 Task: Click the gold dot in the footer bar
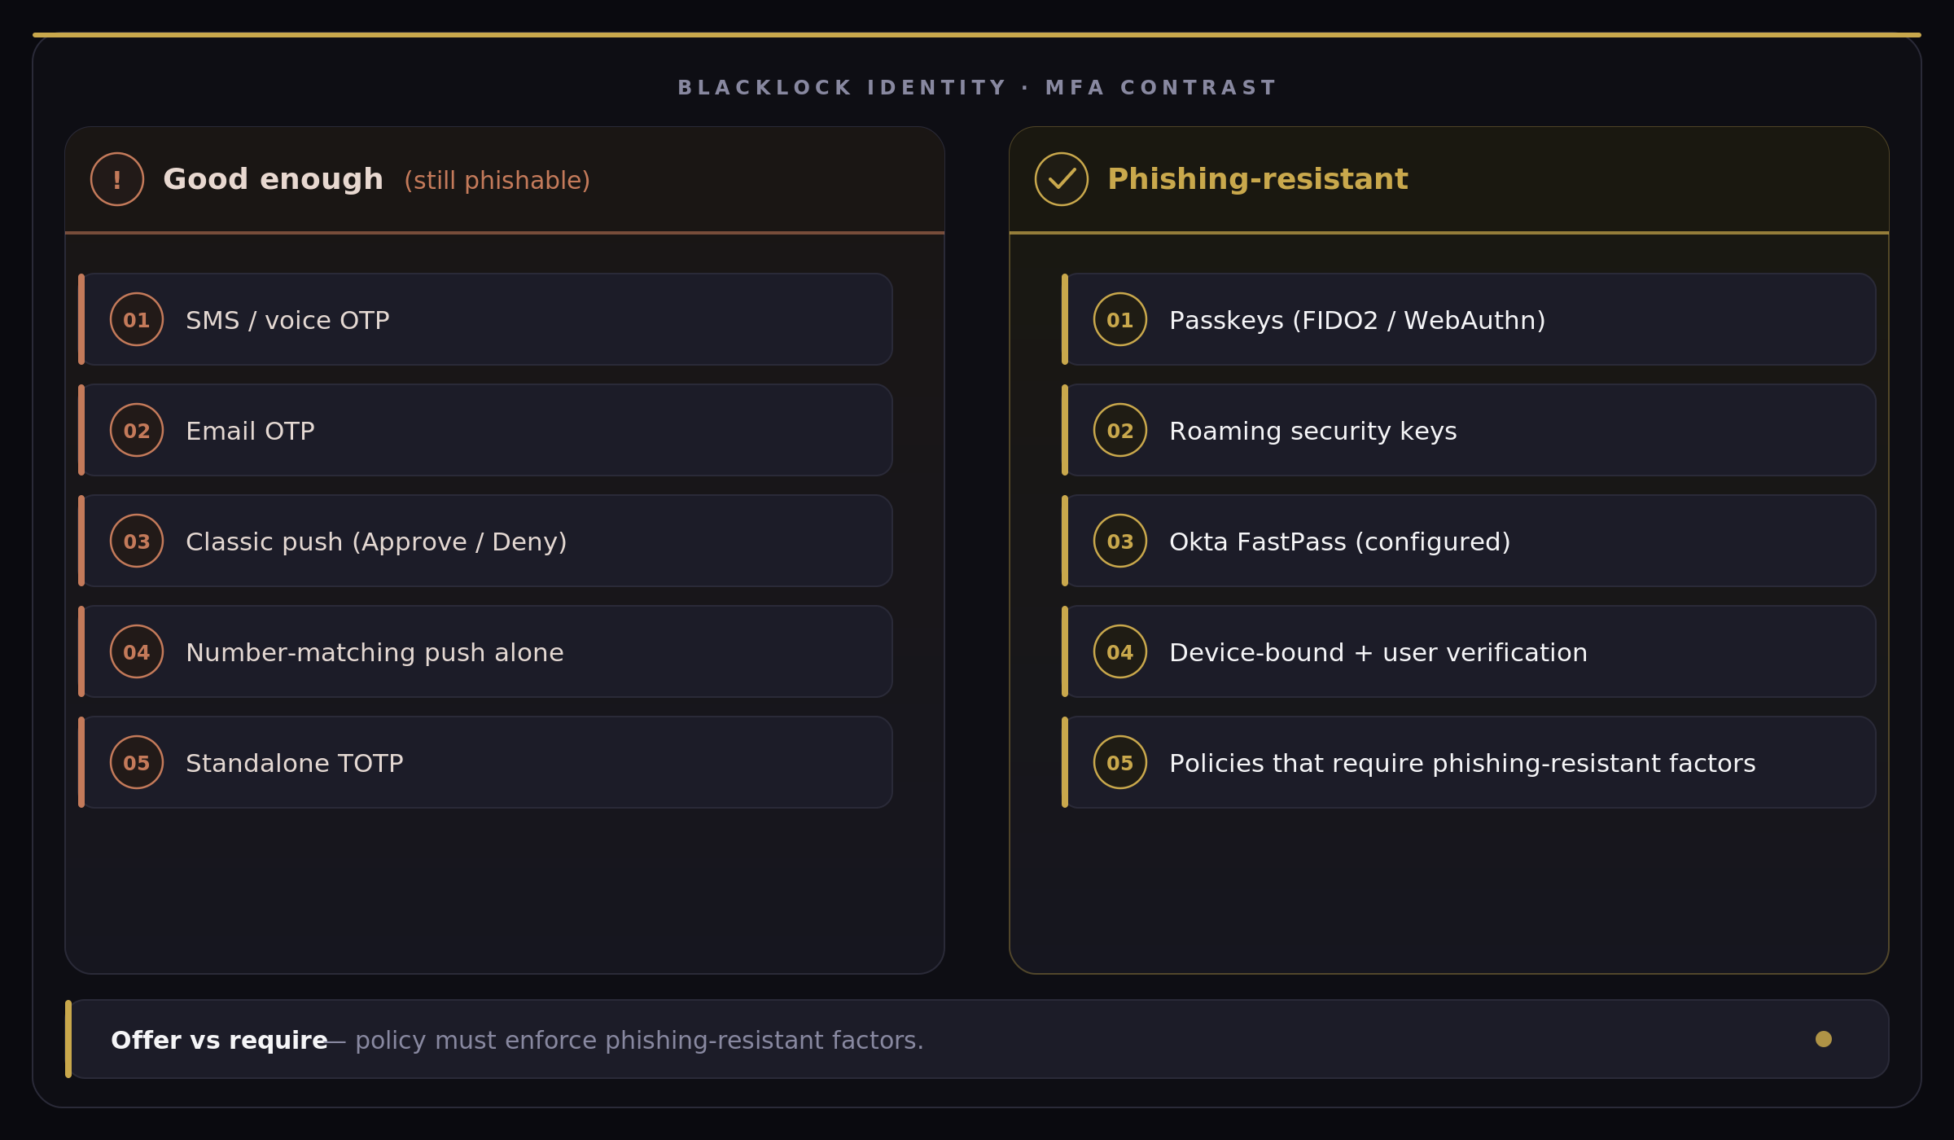[x=1824, y=1039]
